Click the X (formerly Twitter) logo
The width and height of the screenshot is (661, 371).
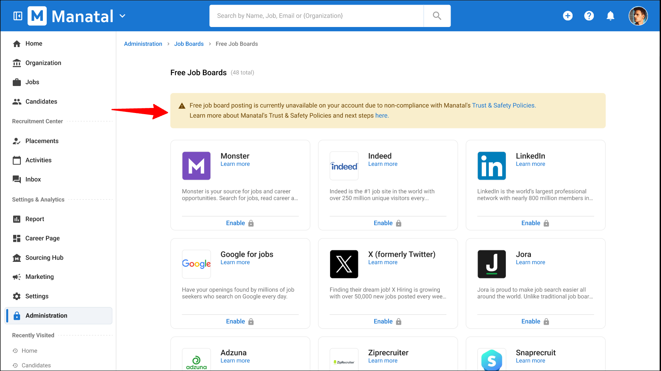[x=344, y=264]
